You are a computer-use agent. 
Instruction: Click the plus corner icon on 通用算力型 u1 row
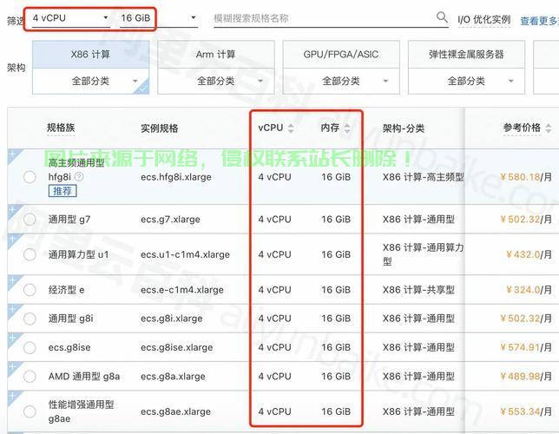tap(13, 239)
